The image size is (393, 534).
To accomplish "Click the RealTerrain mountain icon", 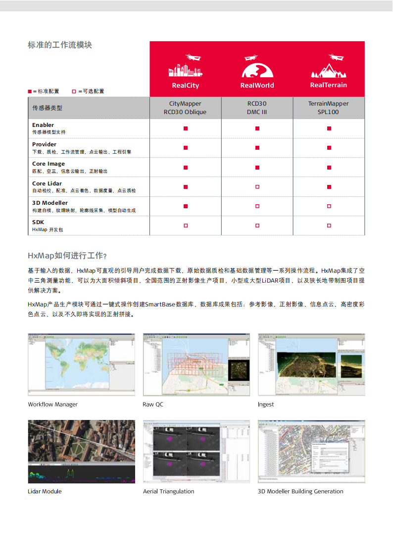I will coord(329,70).
